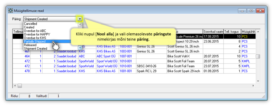Click the horizontal scrollbar left arrow
The width and height of the screenshot is (273, 106).
tap(15, 86)
